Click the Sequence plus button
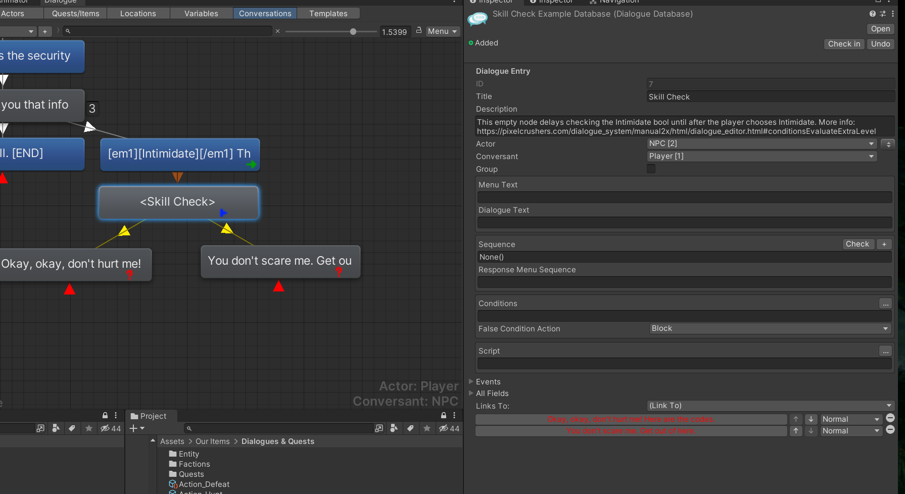This screenshot has width=905, height=494. click(884, 244)
